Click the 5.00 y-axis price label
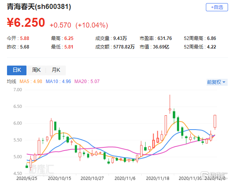The image size is (230, 182). 18,157
